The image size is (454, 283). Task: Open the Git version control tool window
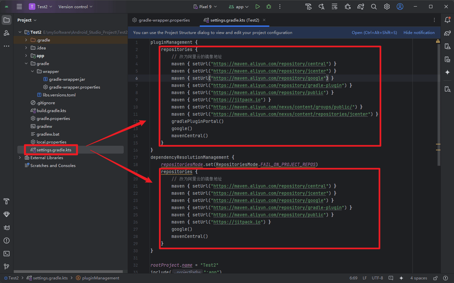click(x=7, y=267)
